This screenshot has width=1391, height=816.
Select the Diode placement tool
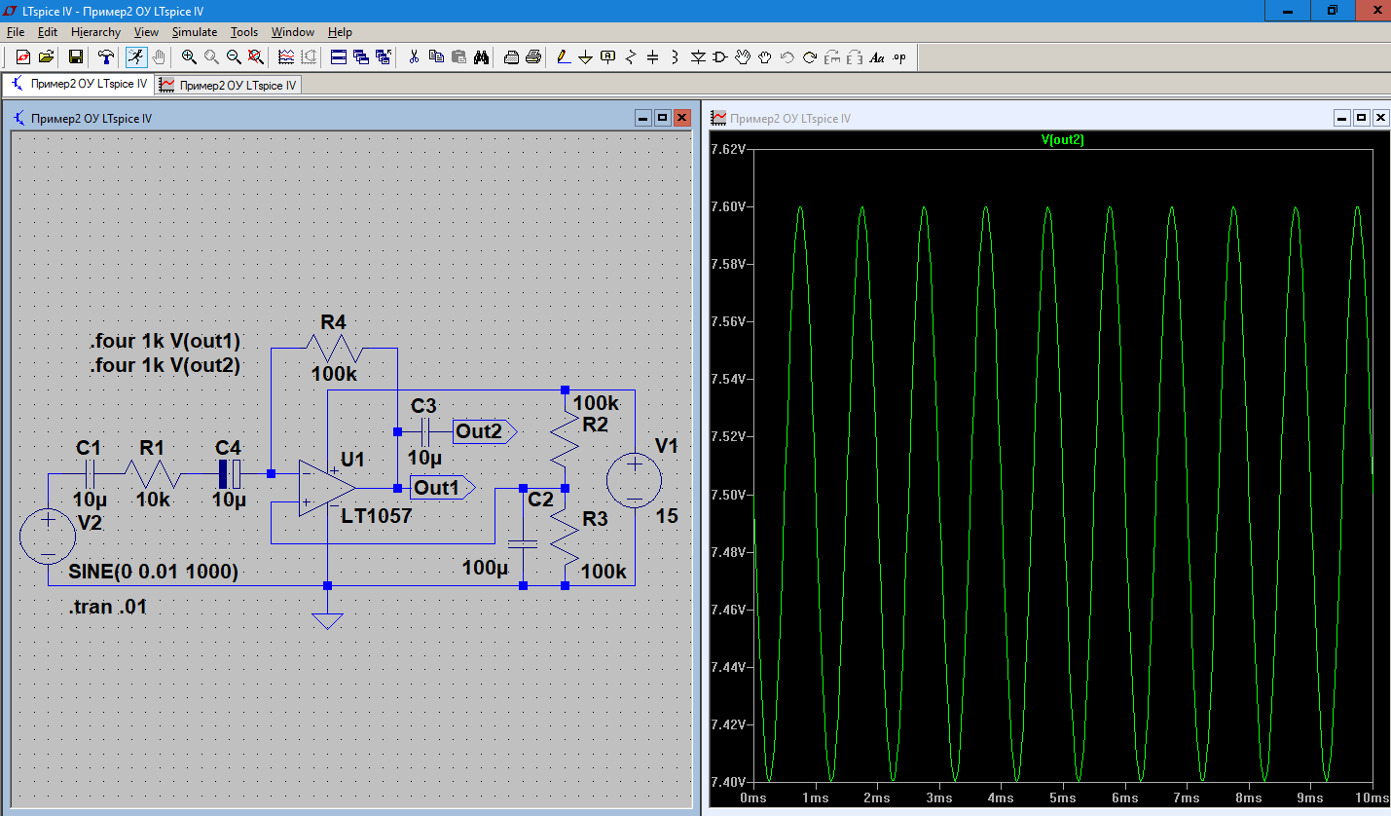tap(698, 57)
